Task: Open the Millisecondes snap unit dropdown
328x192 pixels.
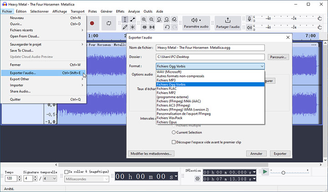Action: point(87,179)
